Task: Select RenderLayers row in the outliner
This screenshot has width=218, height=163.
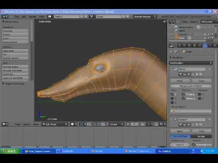Action: (x=186, y=27)
